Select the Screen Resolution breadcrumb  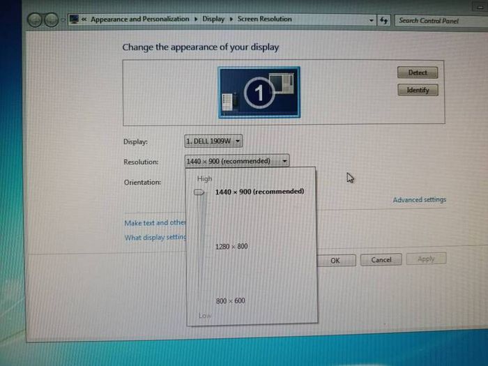264,19
